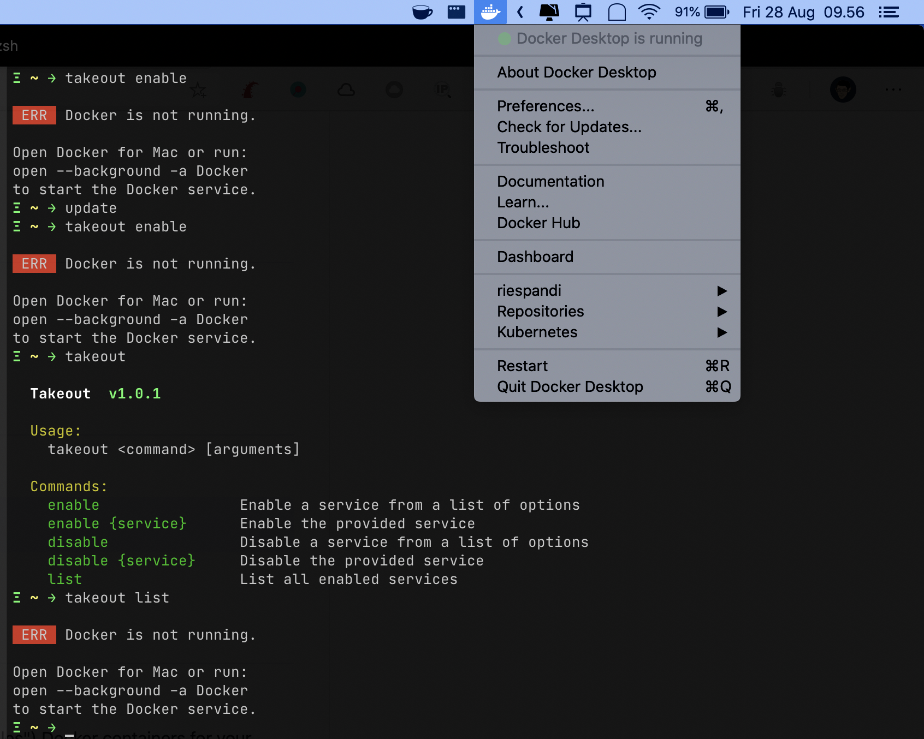
Task: Open About Docker Desktop
Action: [607, 72]
